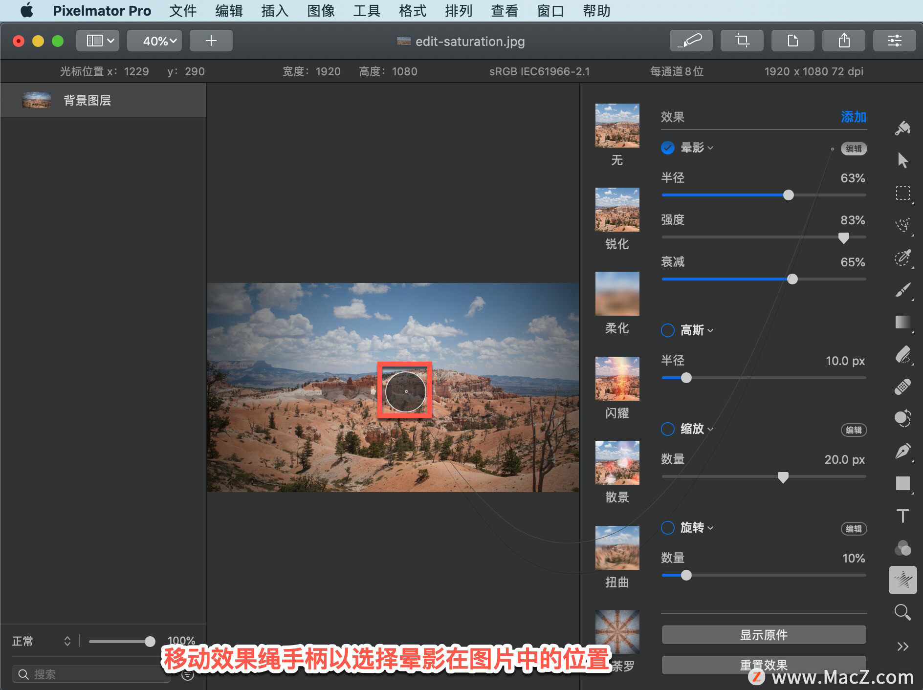The height and width of the screenshot is (690, 923).
Task: Select the Pen tool
Action: pyautogui.click(x=902, y=451)
